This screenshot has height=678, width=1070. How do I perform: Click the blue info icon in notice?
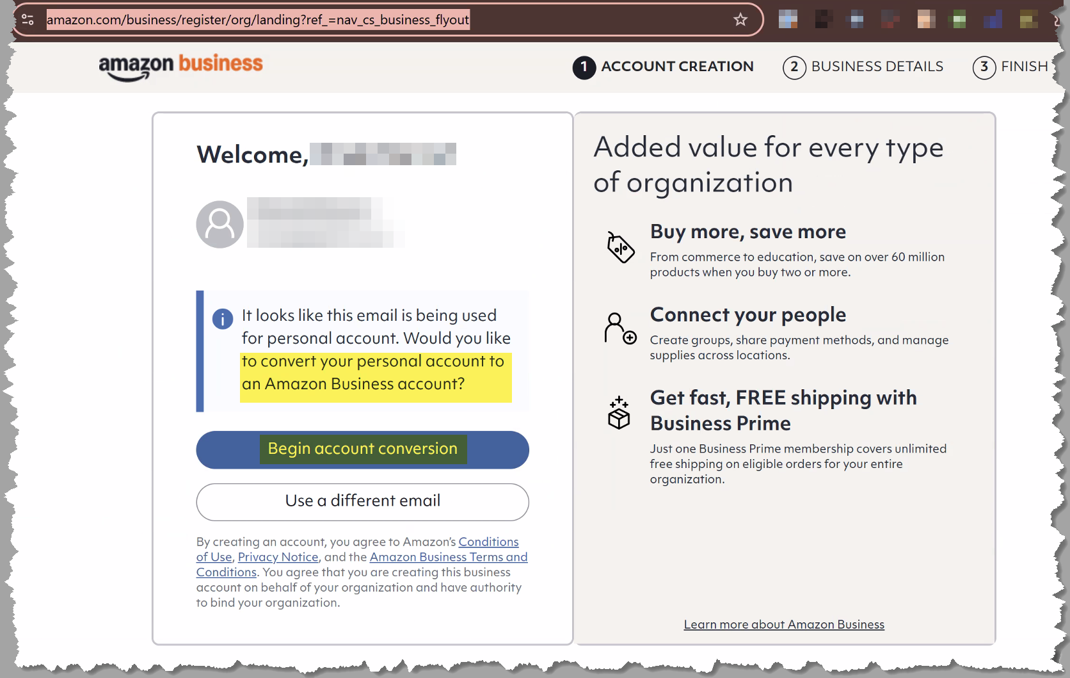[222, 319]
